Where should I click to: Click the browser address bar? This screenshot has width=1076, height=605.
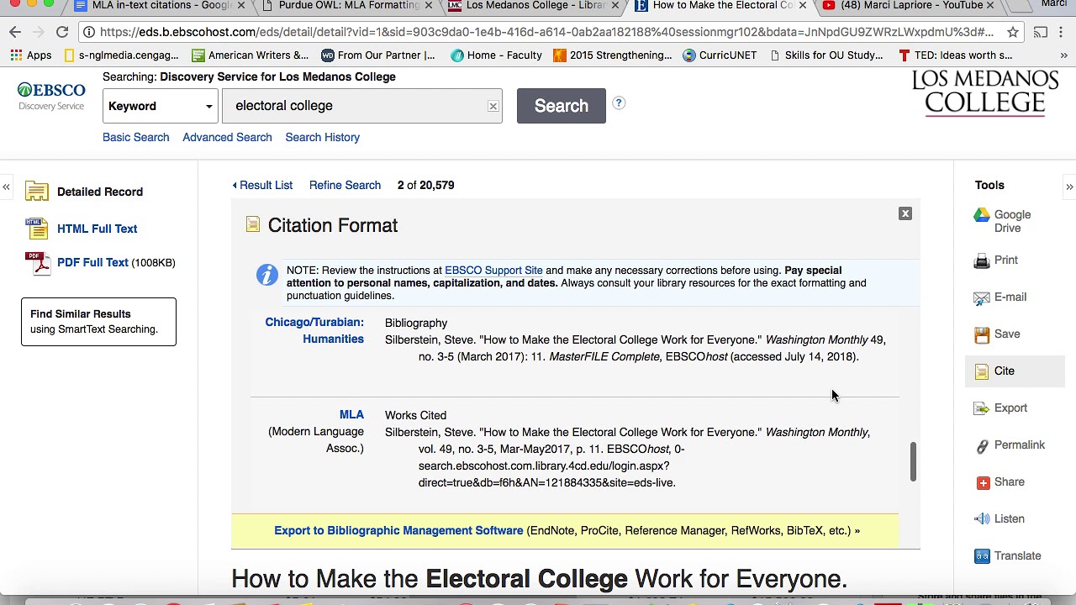coord(546,32)
